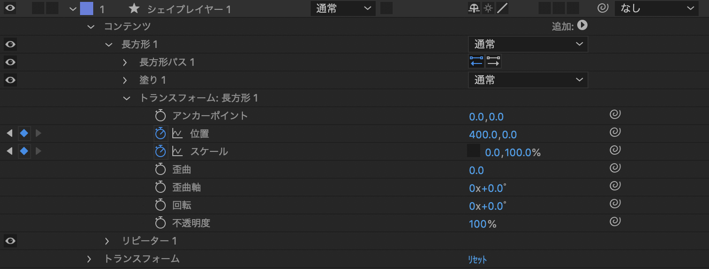Click the 歪曲 value 0.0
The width and height of the screenshot is (709, 269).
point(476,170)
